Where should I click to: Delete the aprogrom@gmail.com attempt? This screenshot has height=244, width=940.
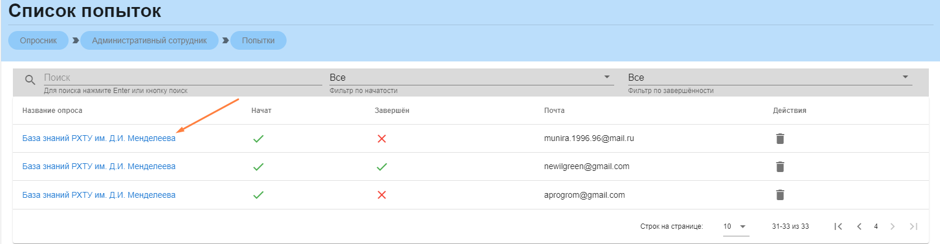coord(780,195)
